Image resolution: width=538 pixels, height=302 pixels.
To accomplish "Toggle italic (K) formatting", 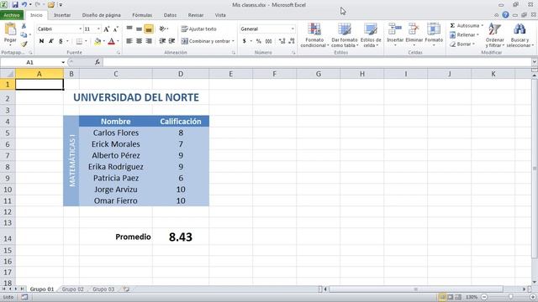I will (x=51, y=41).
